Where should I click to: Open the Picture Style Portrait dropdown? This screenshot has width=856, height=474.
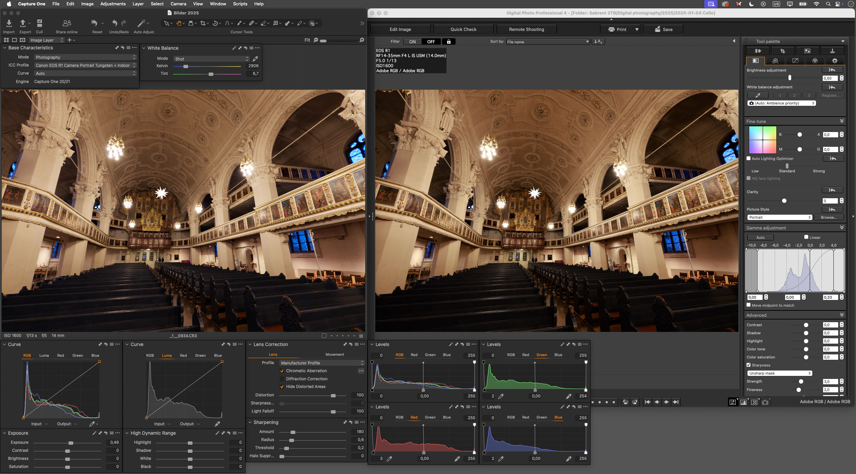[x=779, y=217]
